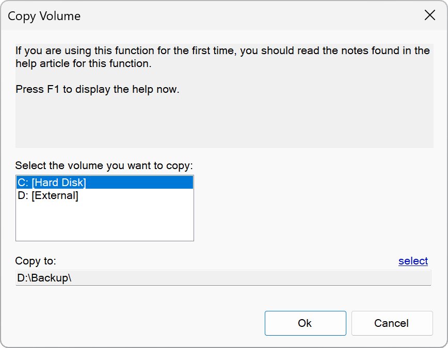Select the D: [External] volume
The width and height of the screenshot is (448, 348).
[48, 196]
